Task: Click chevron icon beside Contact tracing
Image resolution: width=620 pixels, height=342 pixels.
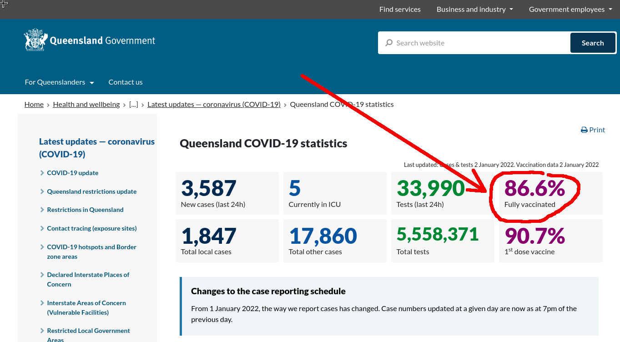Action: 42,228
